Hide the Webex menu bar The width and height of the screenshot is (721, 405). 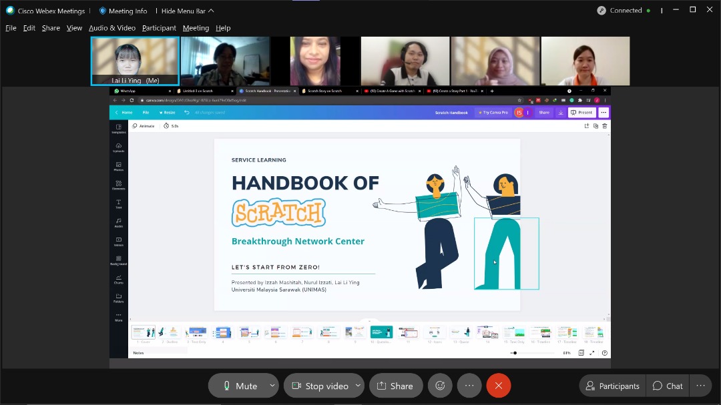click(188, 11)
